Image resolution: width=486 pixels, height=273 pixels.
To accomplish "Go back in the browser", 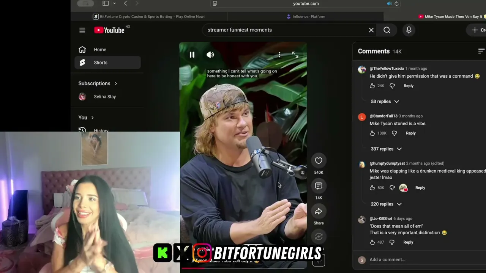I will pyautogui.click(x=126, y=3).
